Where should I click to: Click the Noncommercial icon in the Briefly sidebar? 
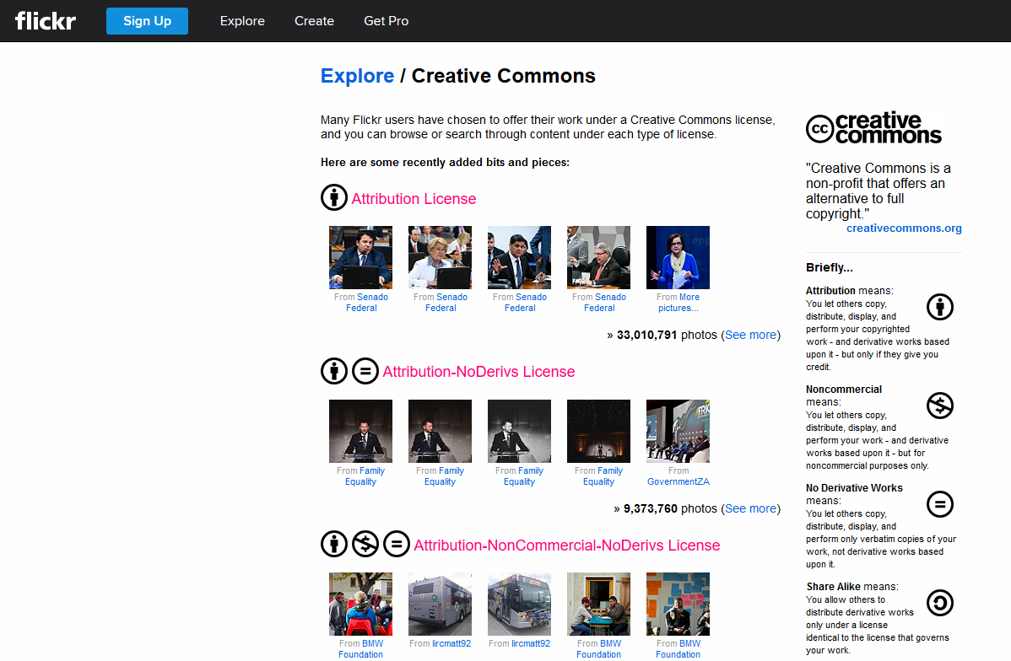[x=940, y=406]
